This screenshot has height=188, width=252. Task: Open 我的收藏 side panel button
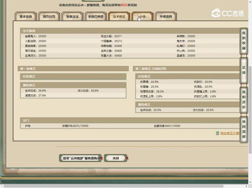(x=244, y=41)
